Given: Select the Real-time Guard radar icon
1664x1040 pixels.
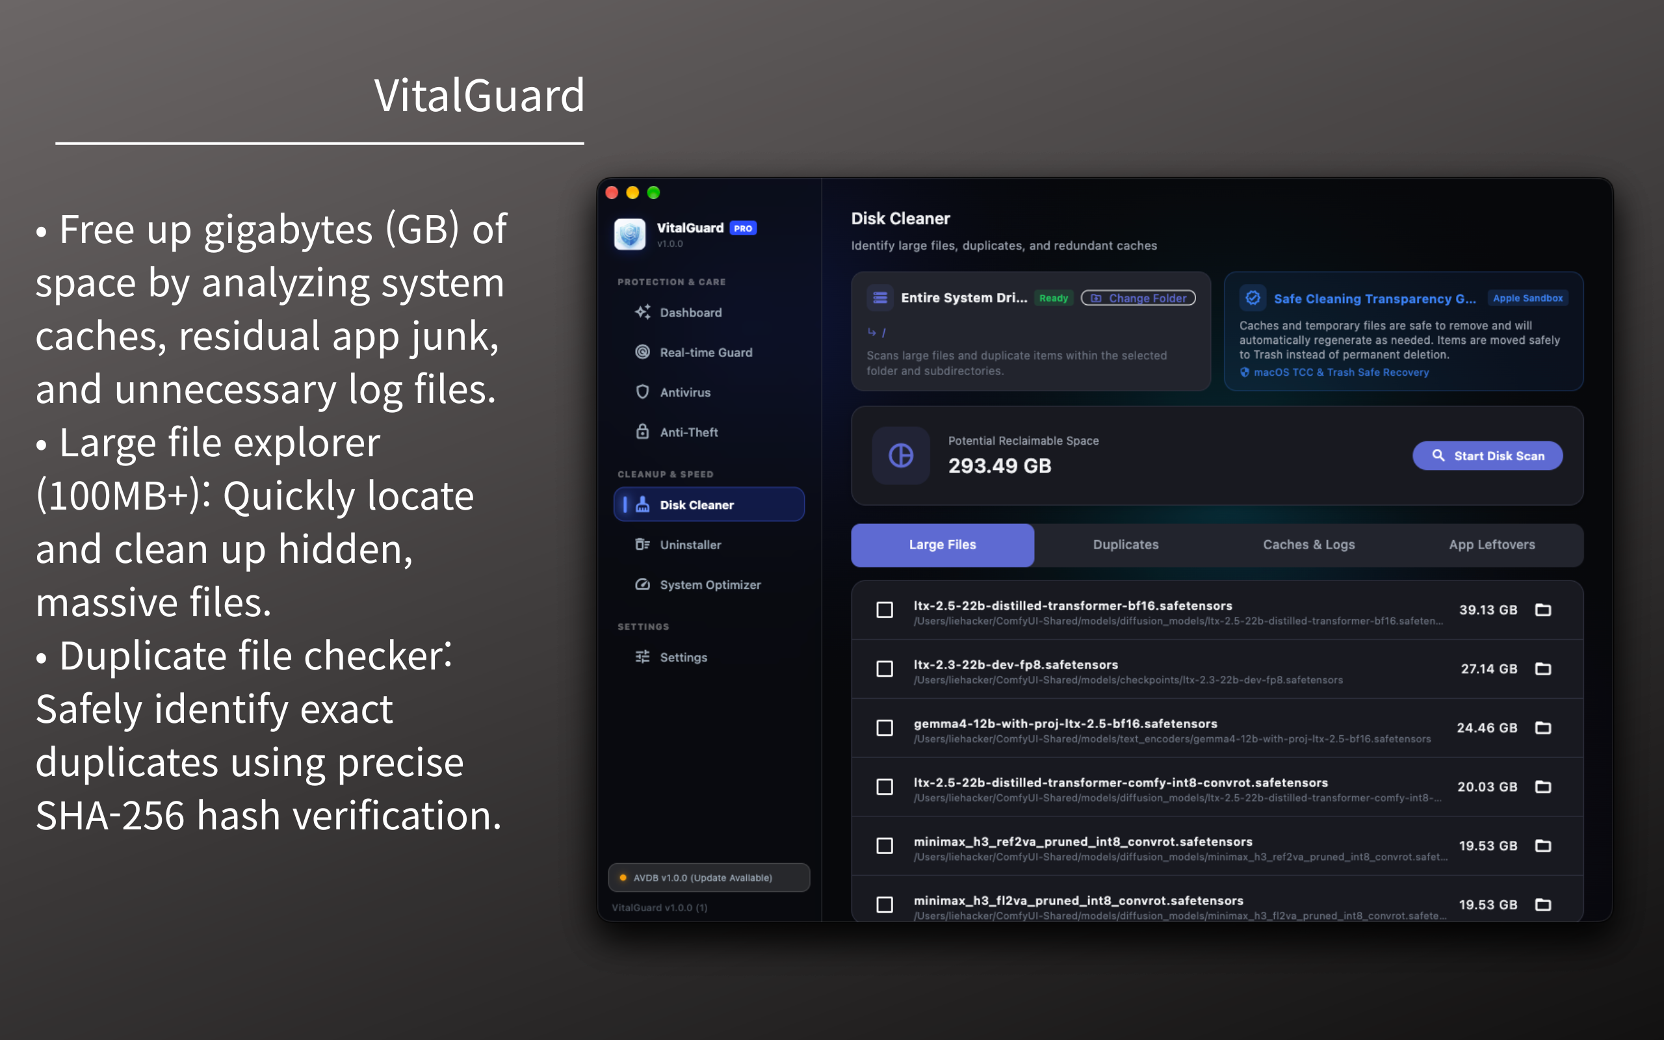Looking at the screenshot, I should (642, 352).
